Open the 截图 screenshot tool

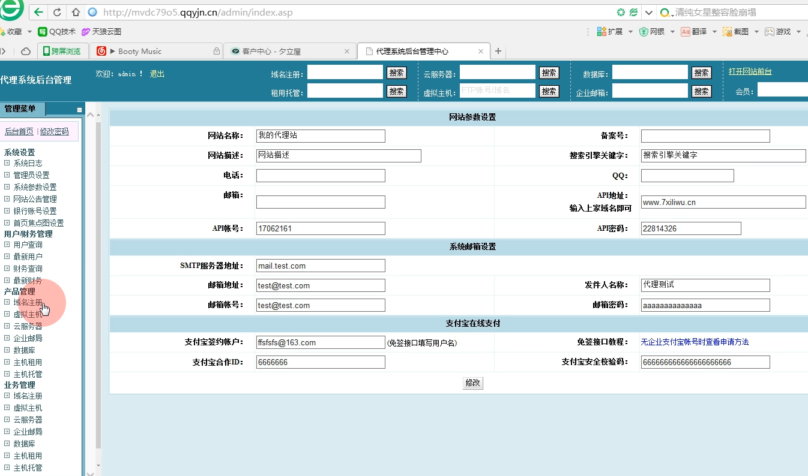pyautogui.click(x=735, y=32)
